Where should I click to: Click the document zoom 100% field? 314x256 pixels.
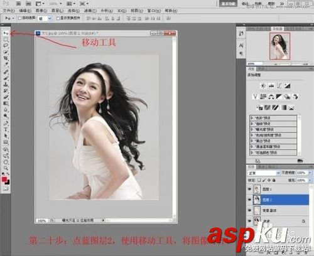pyautogui.click(x=41, y=220)
